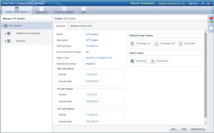Expand the Platforms and Partitions node

(x=6, y=33)
